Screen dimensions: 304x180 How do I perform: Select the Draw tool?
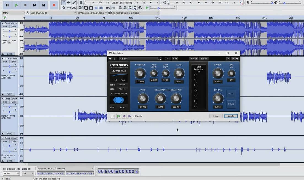[x=73, y=3]
